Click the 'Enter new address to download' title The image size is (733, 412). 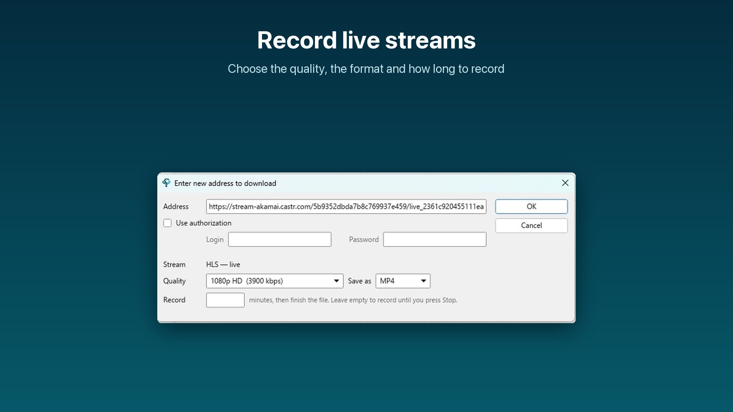[225, 183]
